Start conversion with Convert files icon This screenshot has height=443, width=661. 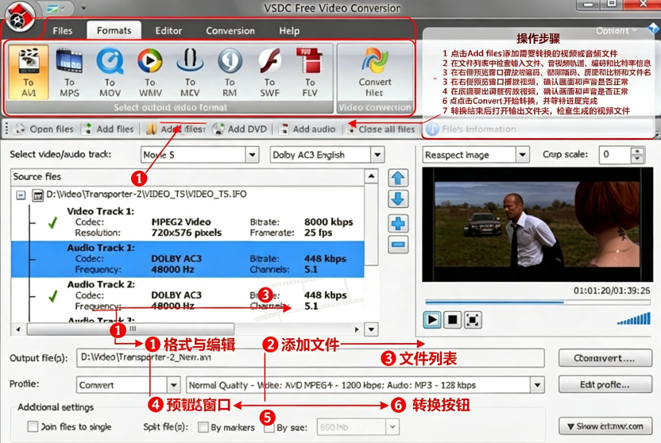click(x=375, y=72)
